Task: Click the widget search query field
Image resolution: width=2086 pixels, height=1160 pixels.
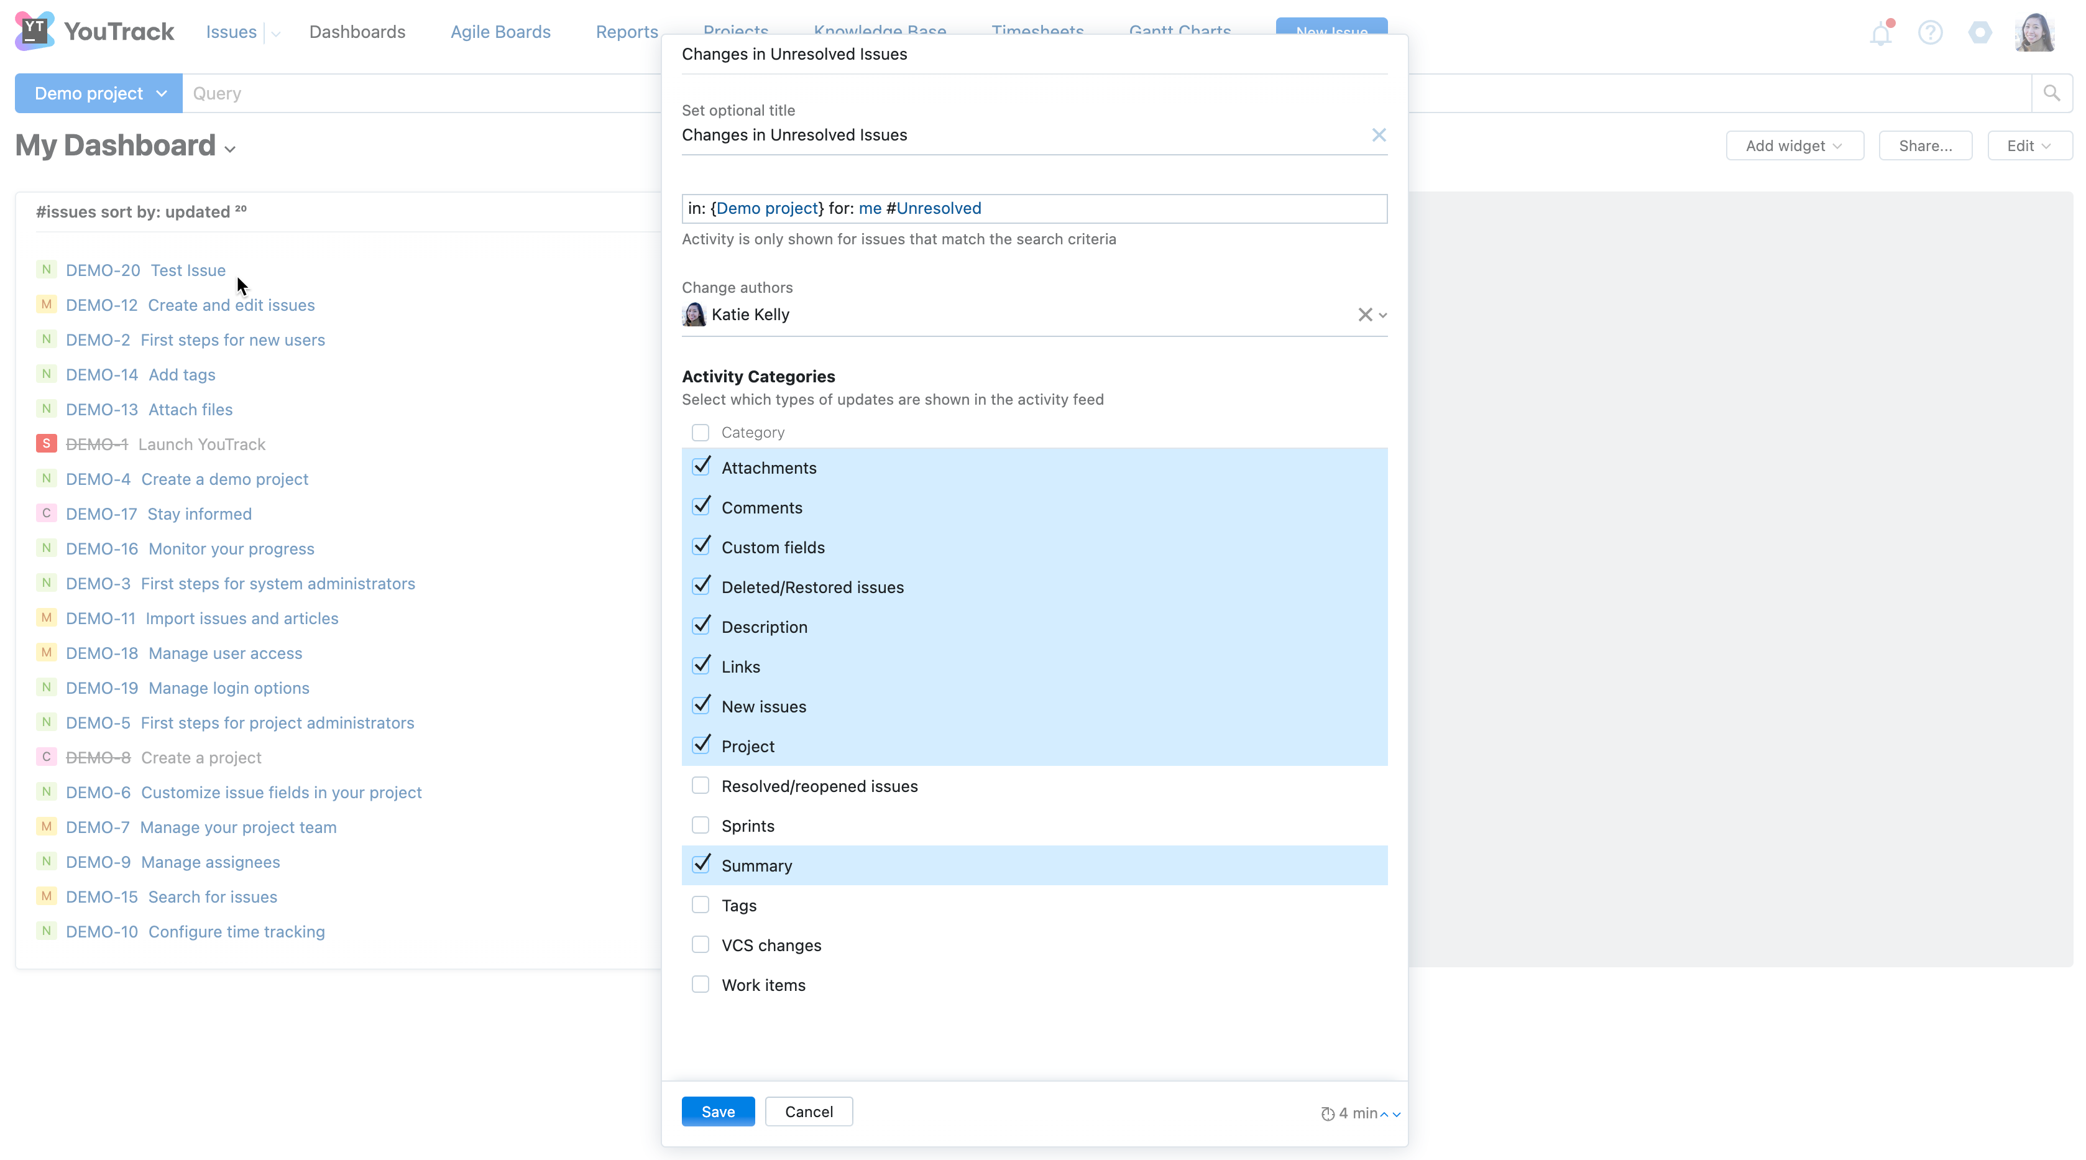Action: [x=1033, y=208]
